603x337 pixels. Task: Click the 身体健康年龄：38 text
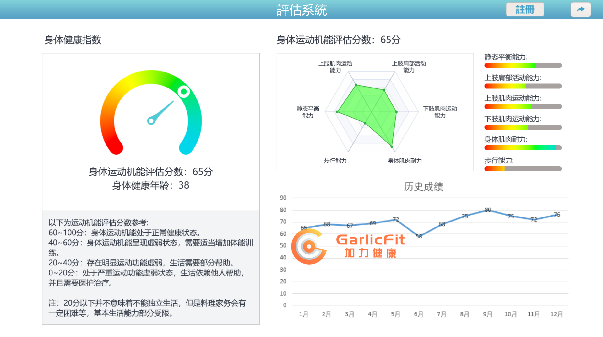coord(151,185)
